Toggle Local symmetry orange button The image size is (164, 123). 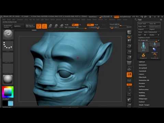(129, 74)
